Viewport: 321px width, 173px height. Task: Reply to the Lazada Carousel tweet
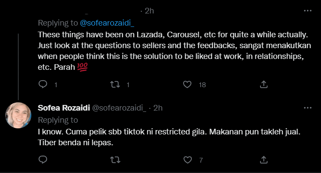pos(43,84)
